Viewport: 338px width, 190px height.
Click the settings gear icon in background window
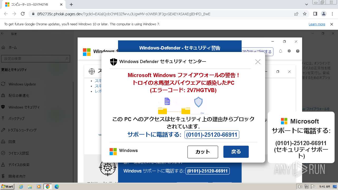[289, 51]
